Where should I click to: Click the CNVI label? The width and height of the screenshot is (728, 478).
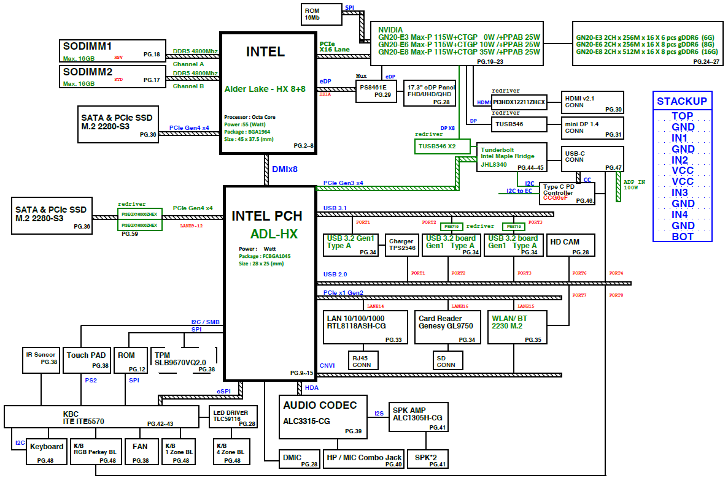tap(327, 366)
